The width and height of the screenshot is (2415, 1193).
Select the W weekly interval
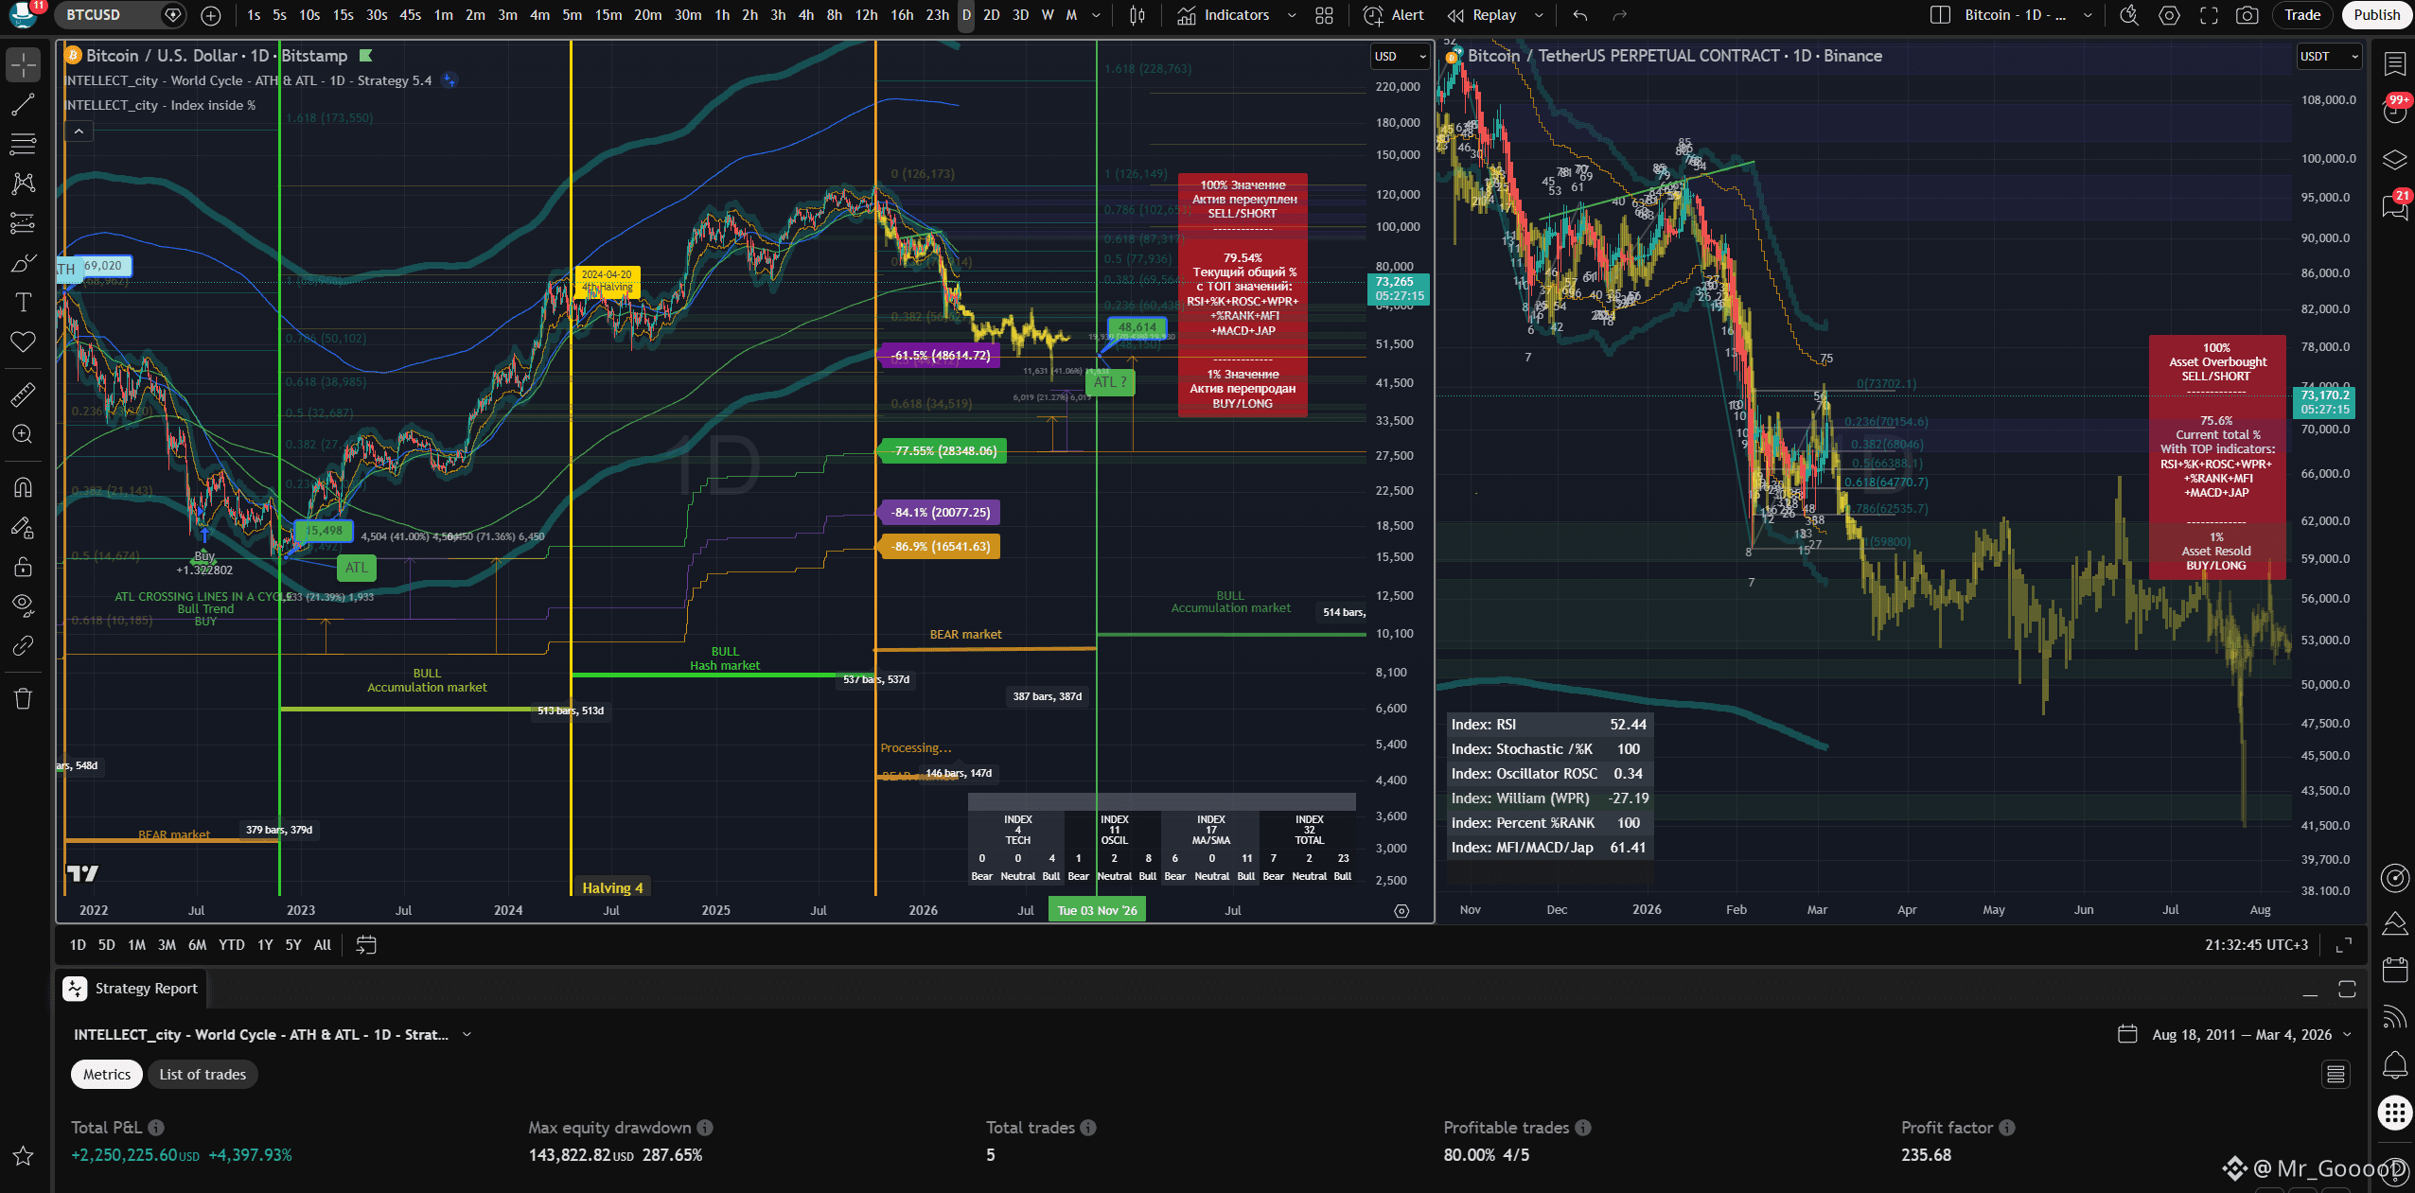pos(1048,15)
